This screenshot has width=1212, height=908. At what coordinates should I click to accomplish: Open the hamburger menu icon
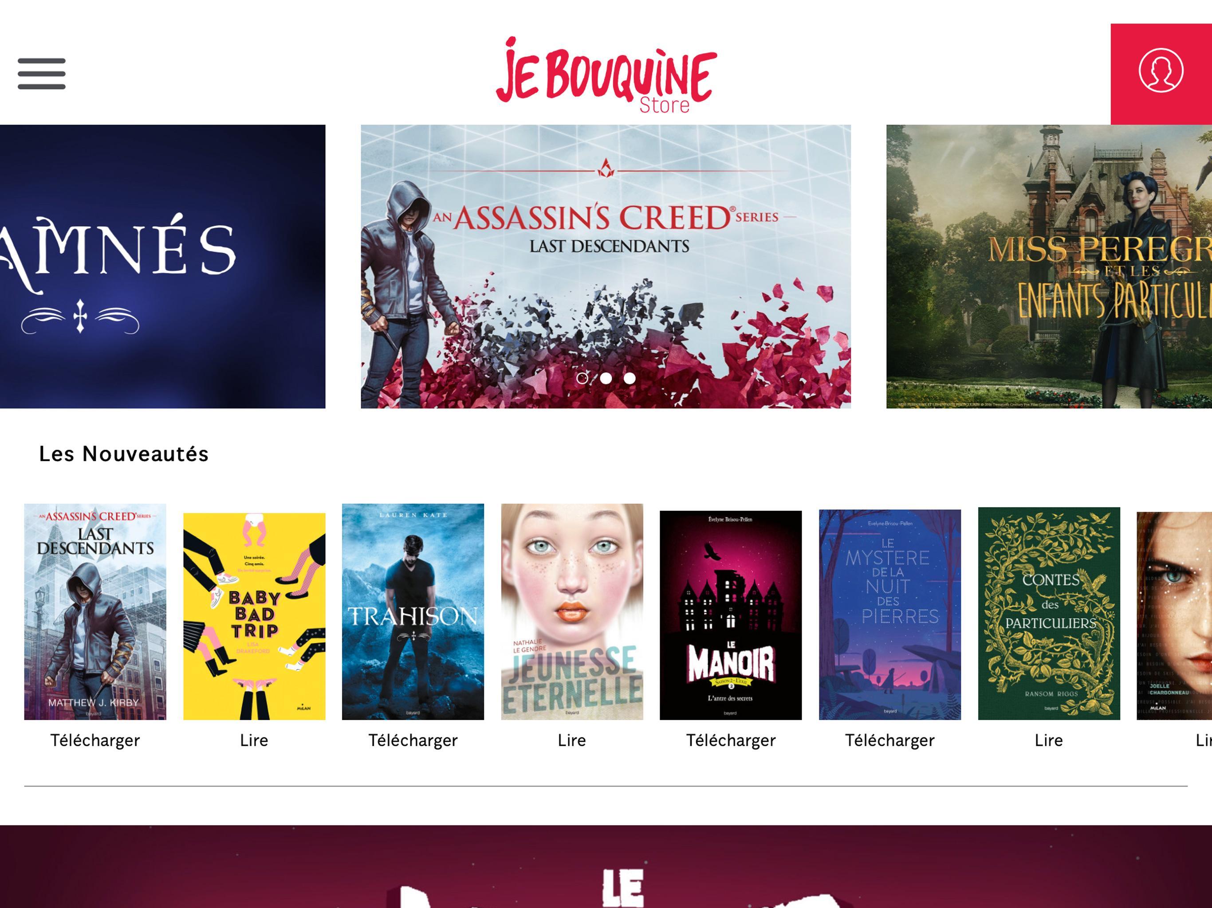pyautogui.click(x=42, y=74)
